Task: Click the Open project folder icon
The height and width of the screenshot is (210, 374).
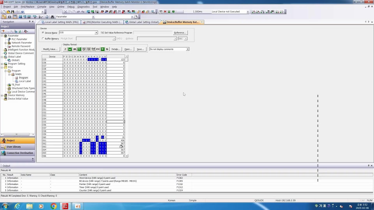Action: pyautogui.click(x=8, y=12)
